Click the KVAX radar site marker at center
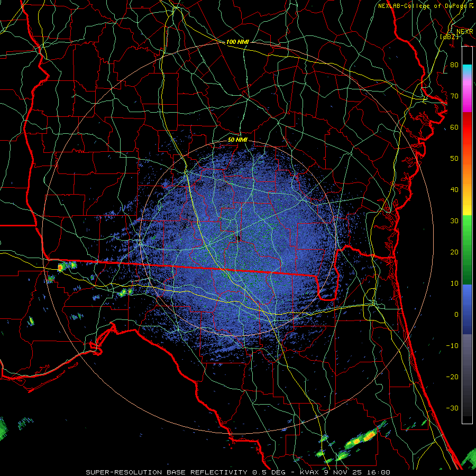 238,238
